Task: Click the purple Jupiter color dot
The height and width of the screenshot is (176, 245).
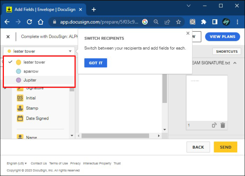Action: pyautogui.click(x=18, y=80)
